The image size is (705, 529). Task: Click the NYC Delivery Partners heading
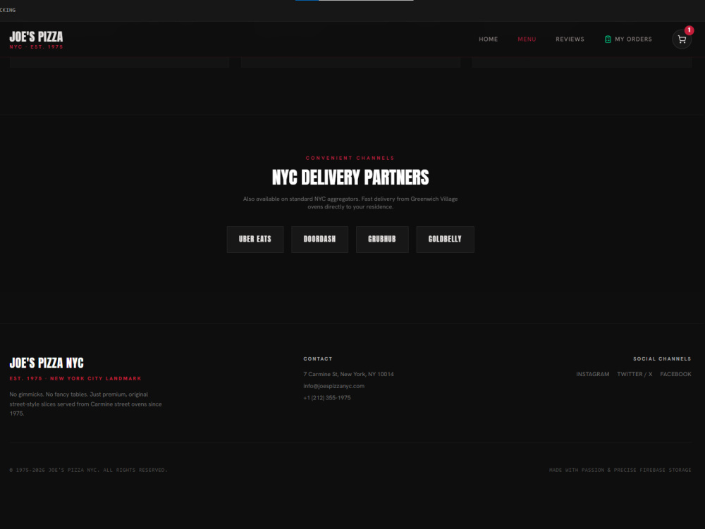tap(350, 178)
